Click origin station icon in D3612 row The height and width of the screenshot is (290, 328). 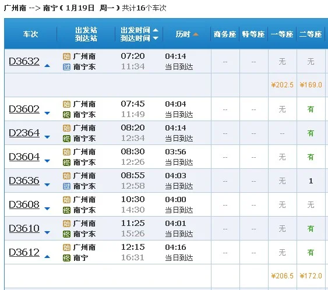67,247
